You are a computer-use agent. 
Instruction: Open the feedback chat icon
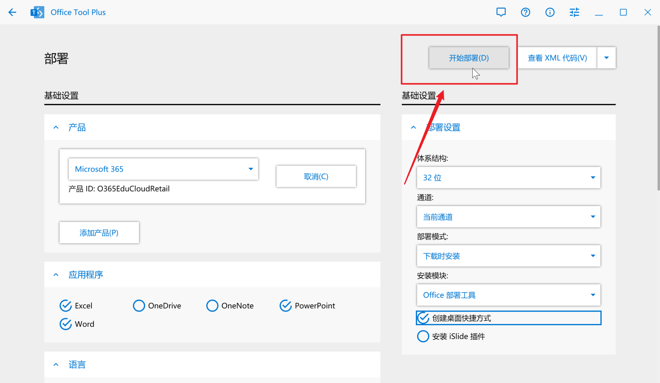tap(501, 12)
